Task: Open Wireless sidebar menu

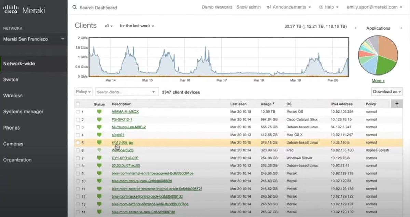Action: click(x=13, y=96)
